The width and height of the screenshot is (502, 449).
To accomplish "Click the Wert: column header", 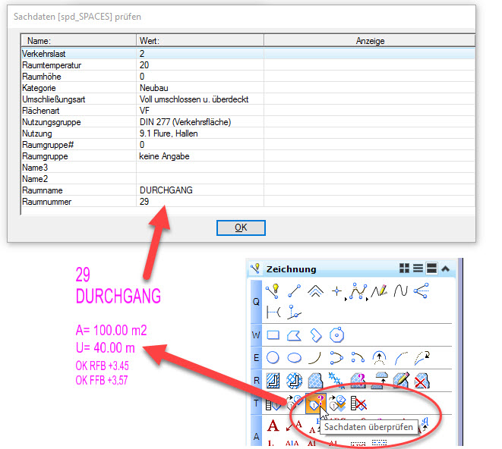I will tap(200, 41).
